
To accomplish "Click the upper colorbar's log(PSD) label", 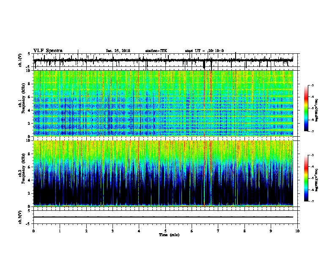I will click(317, 110).
